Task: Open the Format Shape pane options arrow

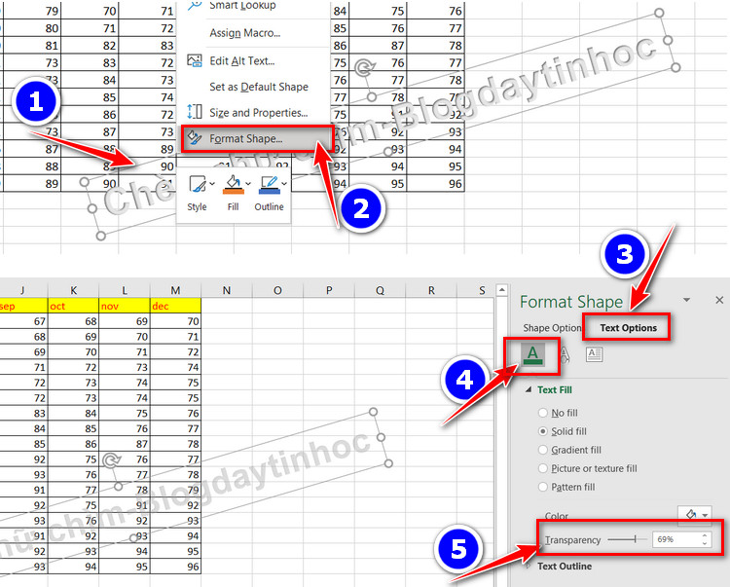Action: click(x=687, y=301)
